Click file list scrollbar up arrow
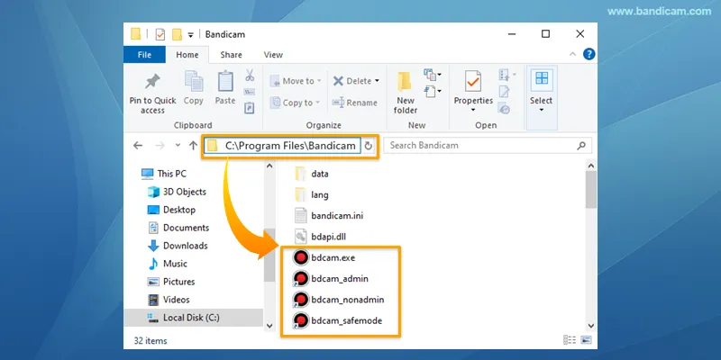 pos(591,166)
